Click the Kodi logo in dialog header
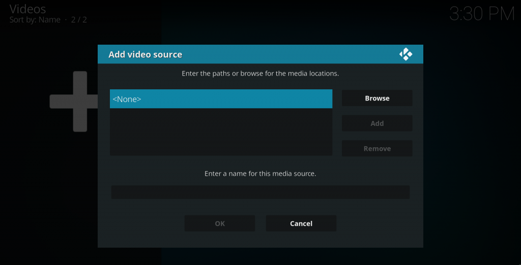521x265 pixels. point(406,54)
